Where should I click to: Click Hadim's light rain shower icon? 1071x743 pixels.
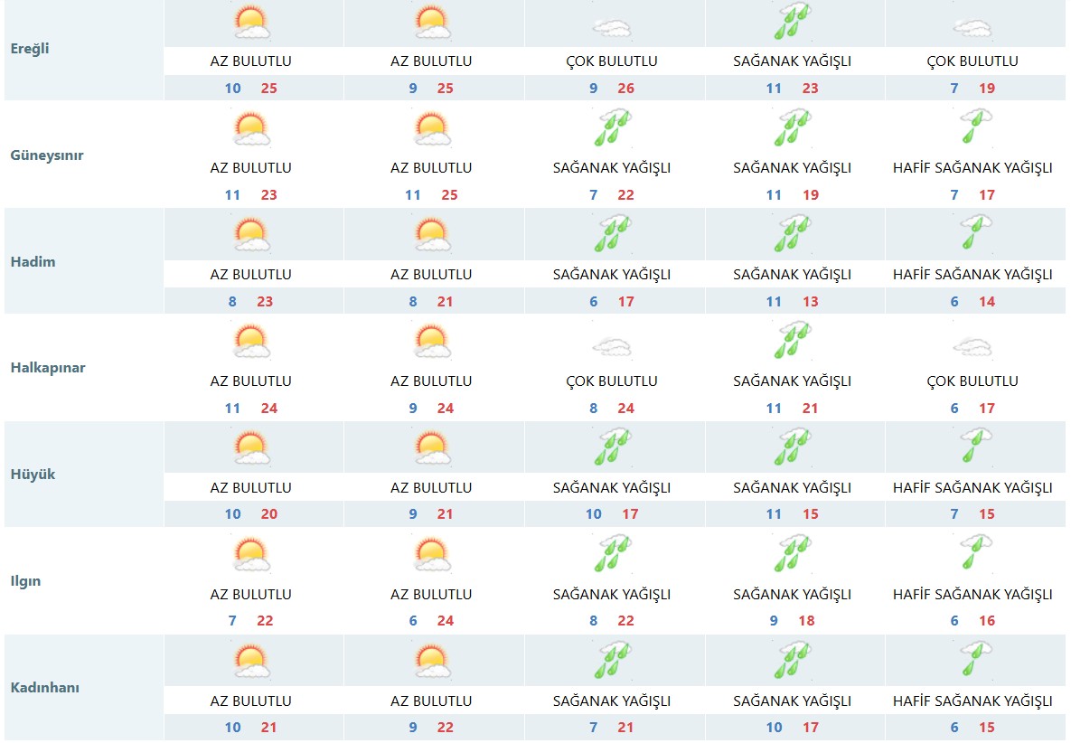(973, 234)
